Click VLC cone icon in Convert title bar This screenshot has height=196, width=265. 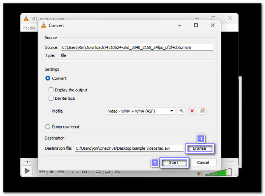44,25
